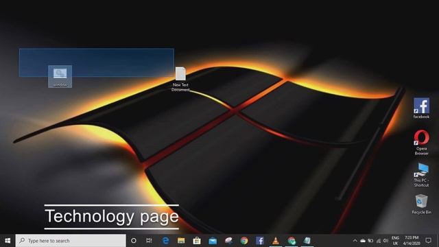This screenshot has width=439, height=247.
Task: Open the Facebook taskbar icon
Action: (260, 241)
